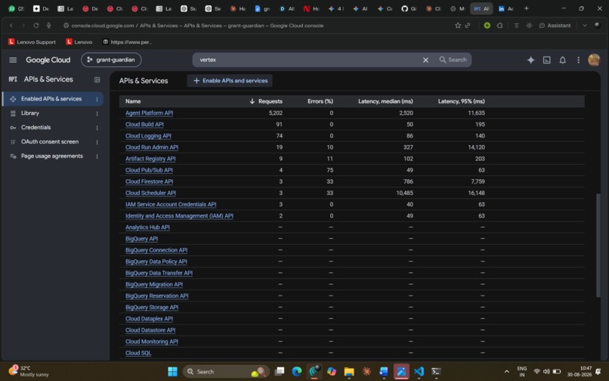Click Latency, median (ms) column header
609x381 pixels.
[385, 101]
